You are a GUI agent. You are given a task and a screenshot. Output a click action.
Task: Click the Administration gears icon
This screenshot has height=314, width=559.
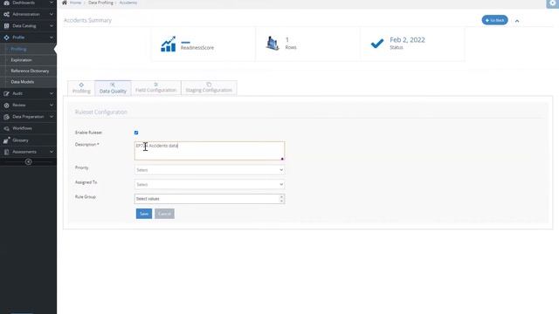pos(6,14)
